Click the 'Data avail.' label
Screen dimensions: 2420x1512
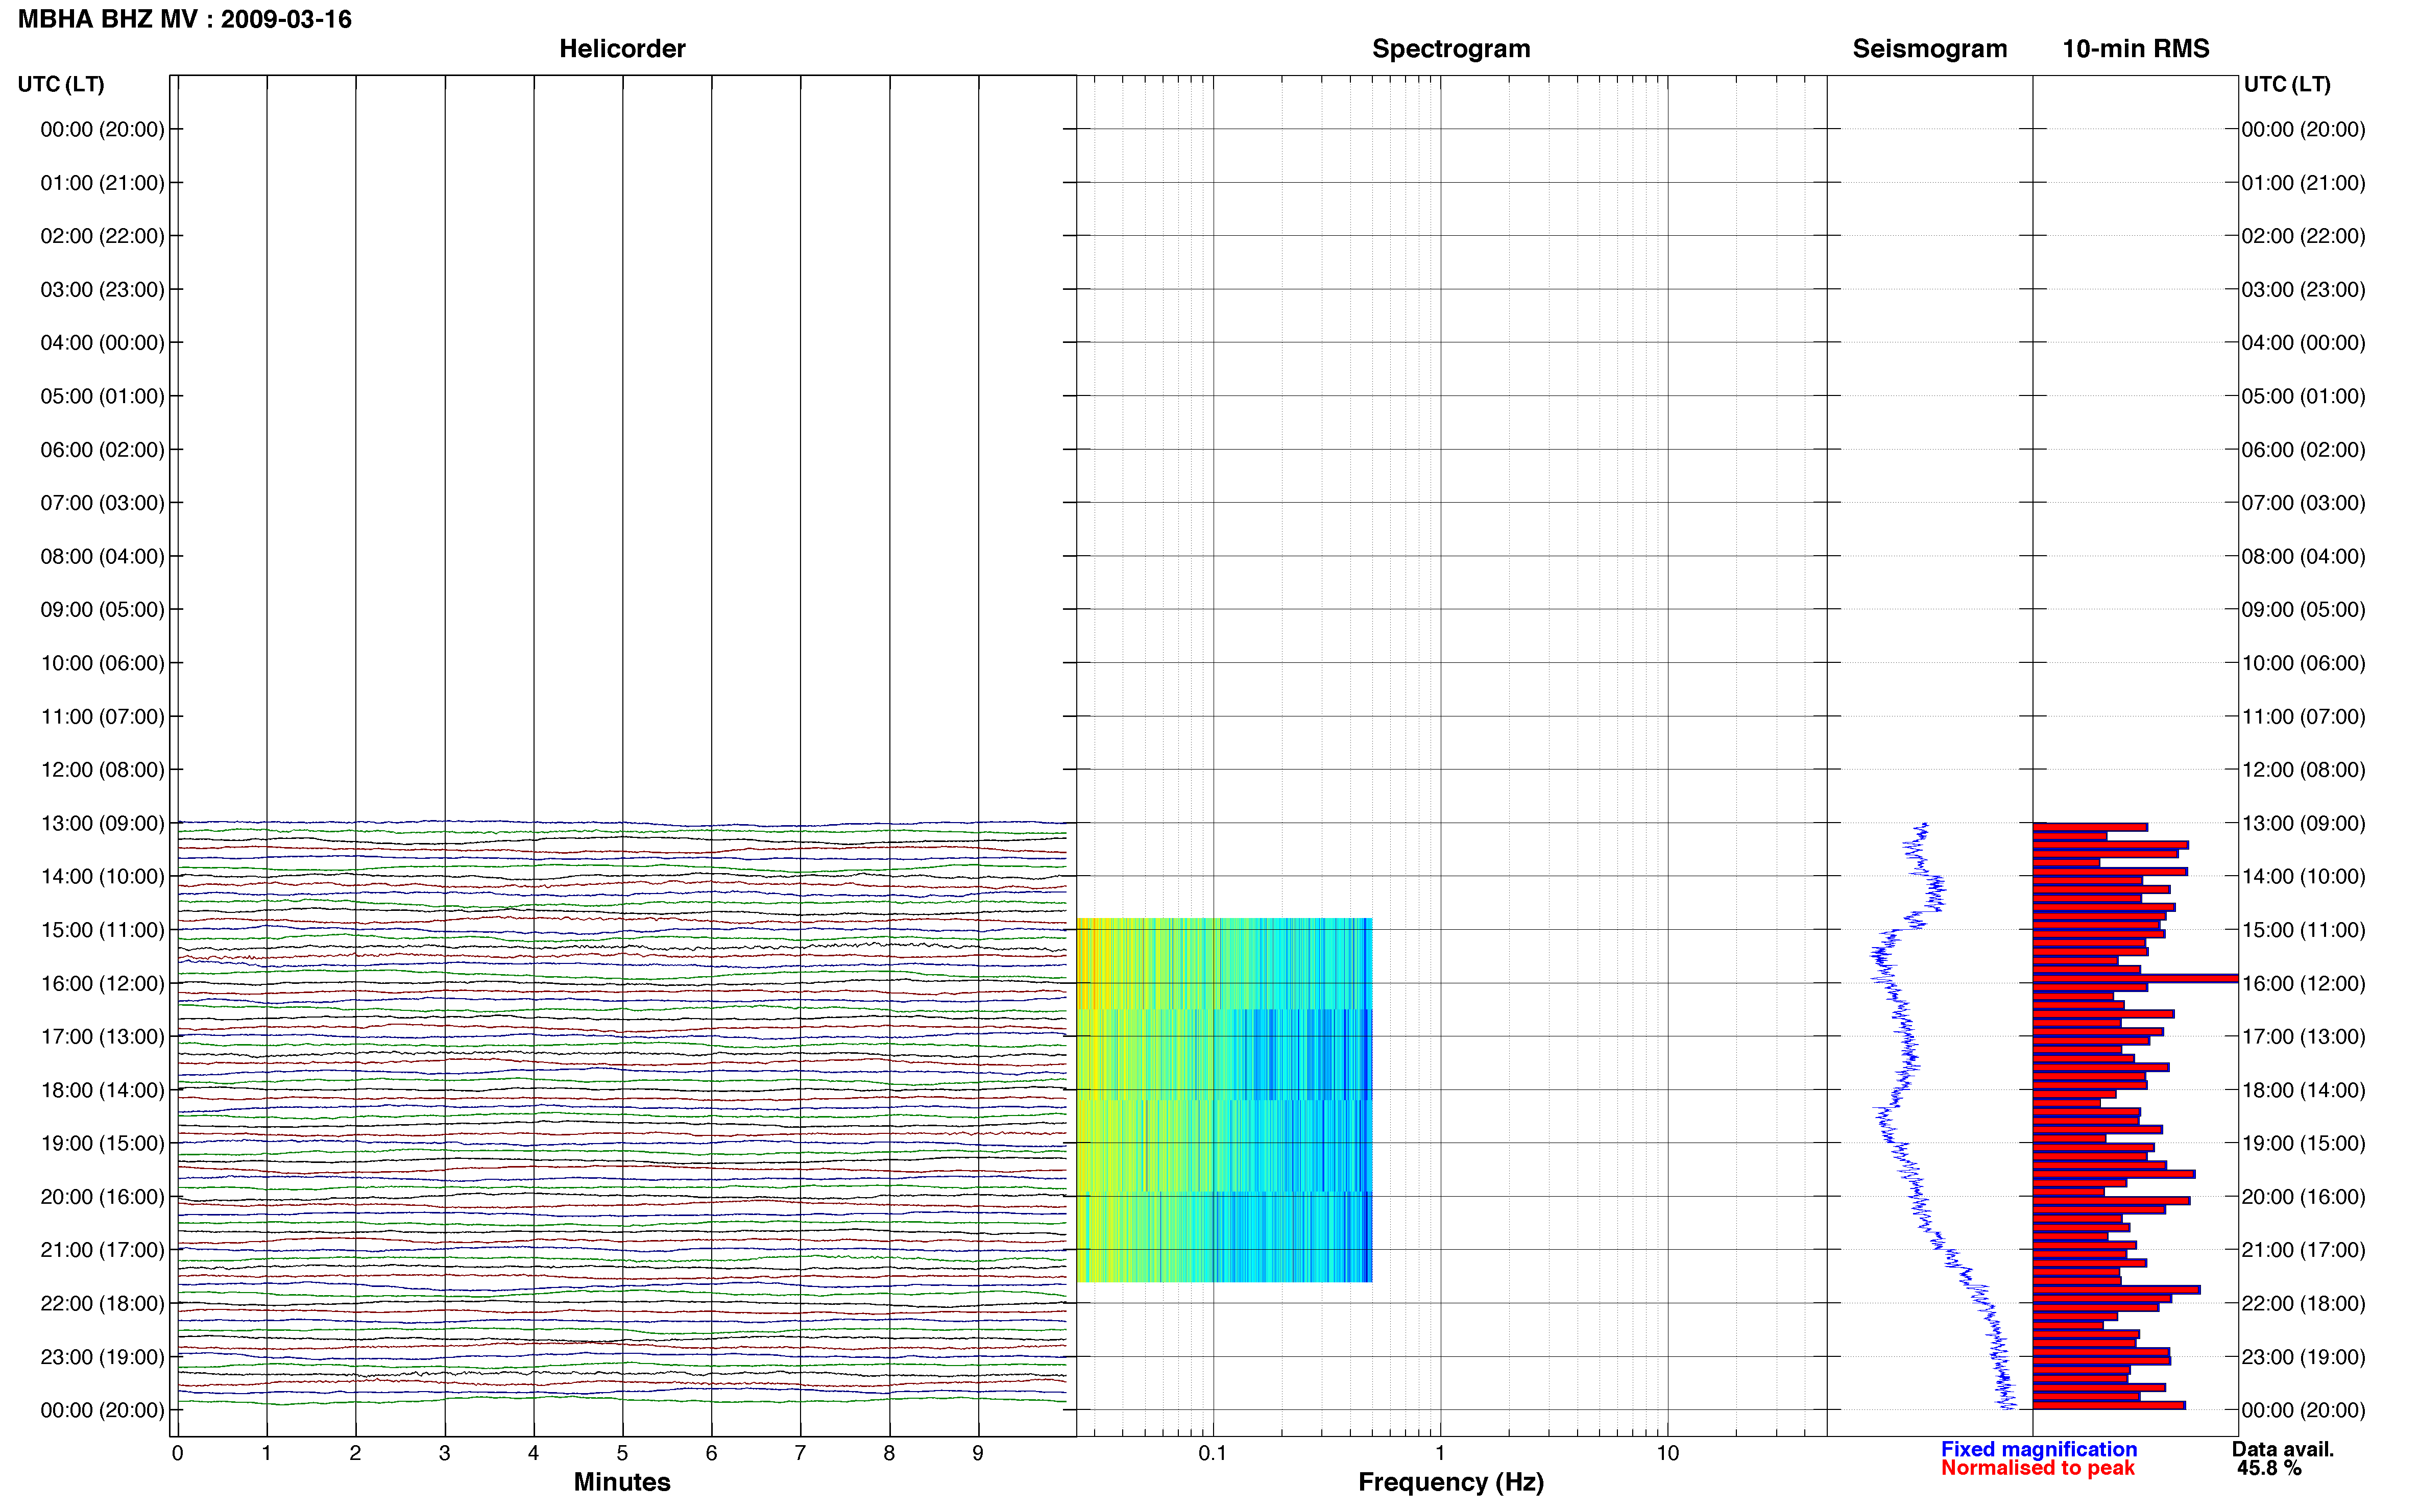[x=2283, y=1449]
